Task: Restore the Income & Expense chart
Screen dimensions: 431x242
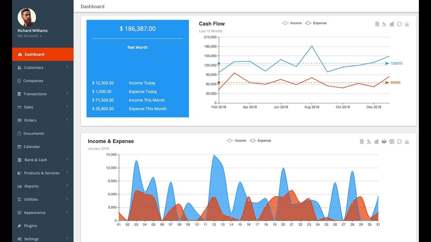Action: point(399,142)
